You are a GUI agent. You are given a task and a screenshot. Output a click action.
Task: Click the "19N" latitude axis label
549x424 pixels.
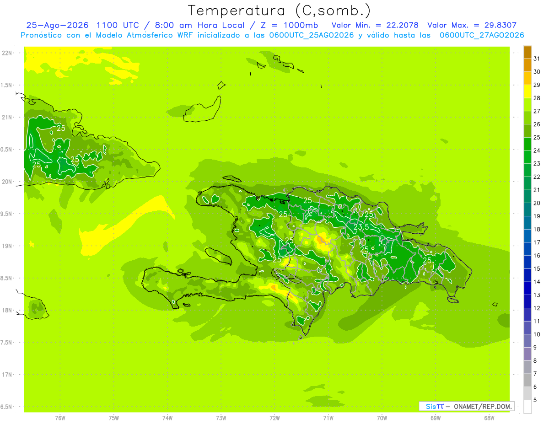click(x=6, y=246)
